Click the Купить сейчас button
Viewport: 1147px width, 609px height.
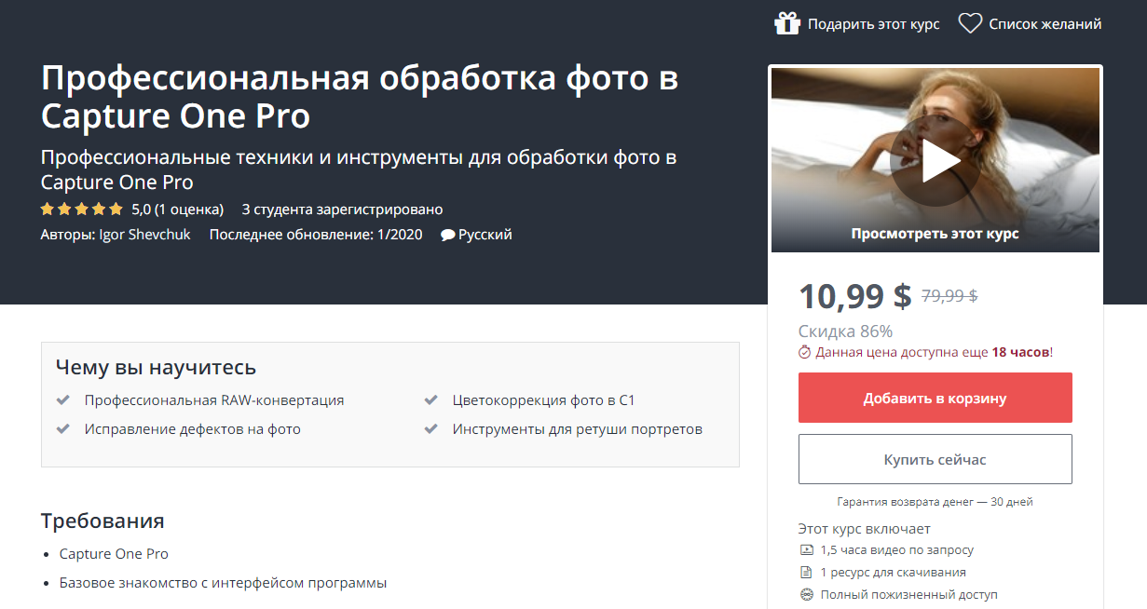935,459
